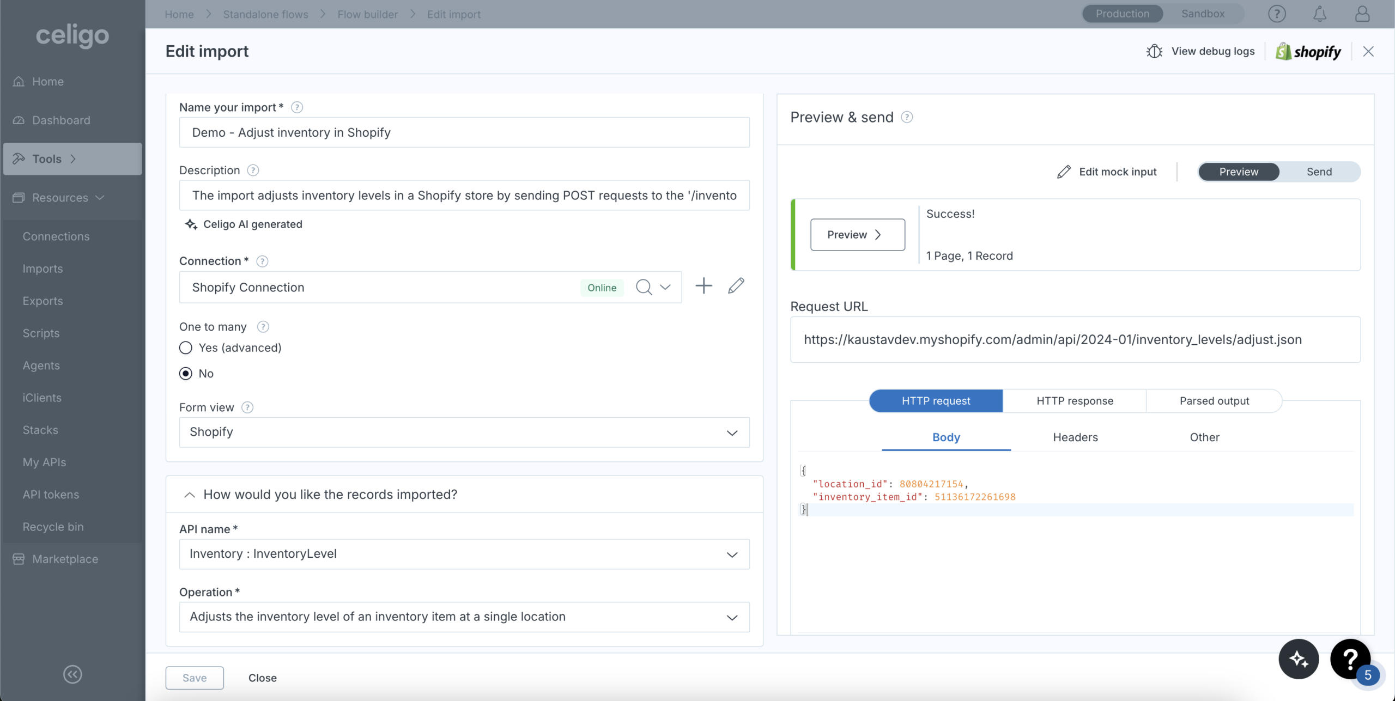This screenshot has width=1395, height=701.
Task: Click into the Description field
Action: point(464,196)
